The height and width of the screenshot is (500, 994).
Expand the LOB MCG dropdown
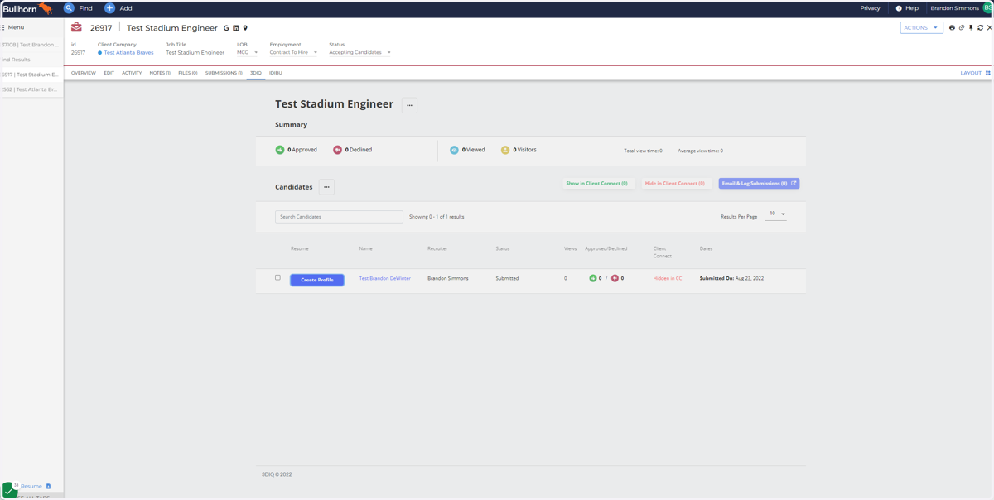(x=247, y=52)
